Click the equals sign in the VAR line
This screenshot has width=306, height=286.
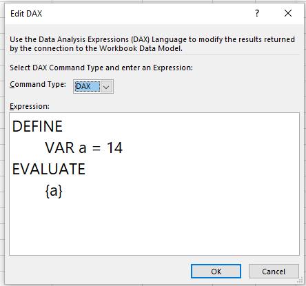pyautogui.click(x=96, y=148)
